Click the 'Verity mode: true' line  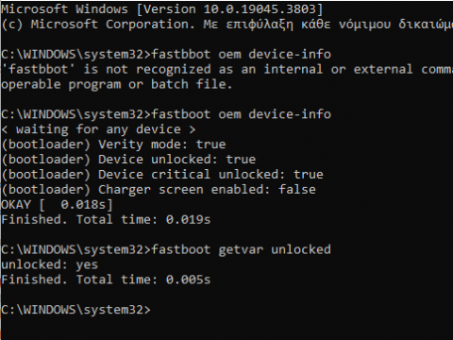(113, 144)
